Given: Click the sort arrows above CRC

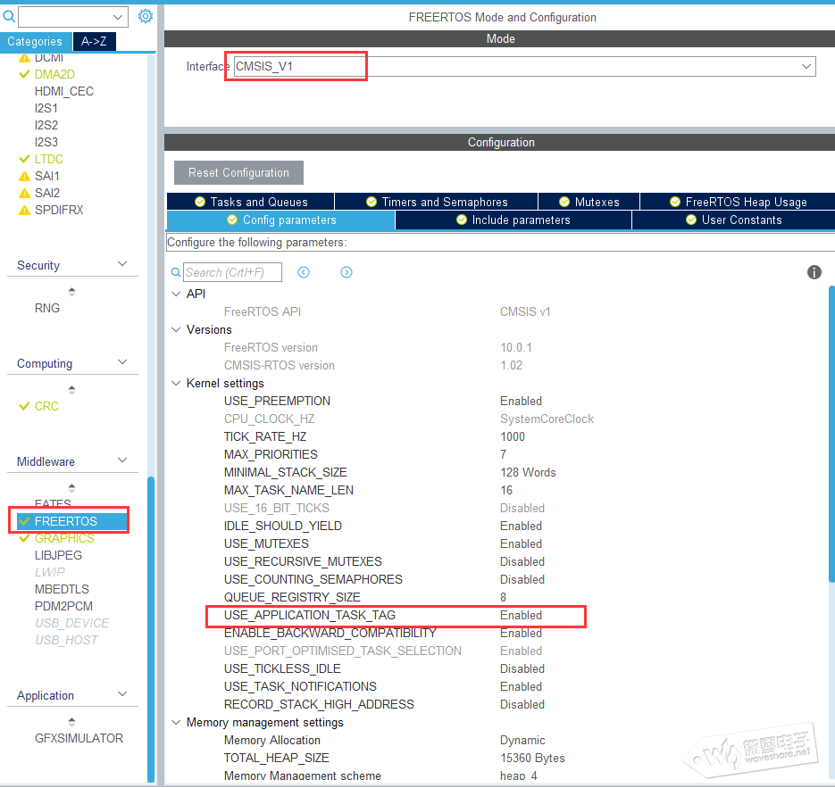Looking at the screenshot, I should click(71, 390).
